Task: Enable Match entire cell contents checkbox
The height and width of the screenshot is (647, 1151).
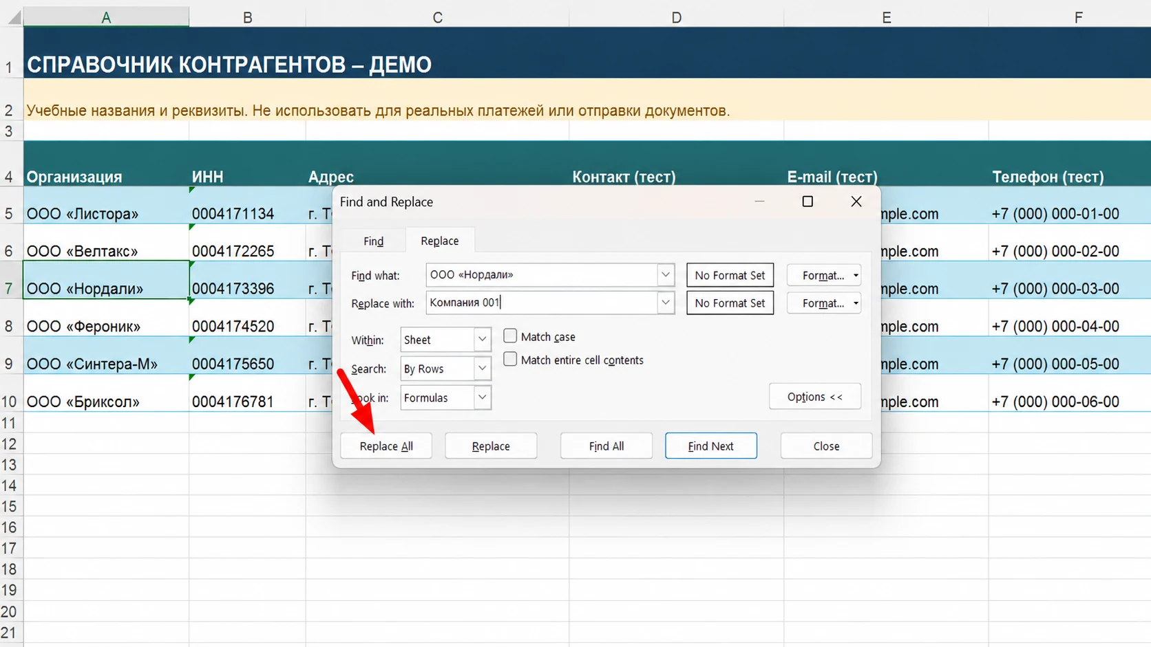Action: coord(510,360)
